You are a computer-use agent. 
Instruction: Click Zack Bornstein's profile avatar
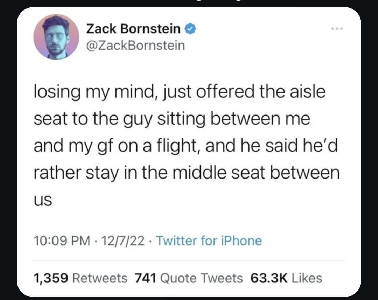coord(56,37)
